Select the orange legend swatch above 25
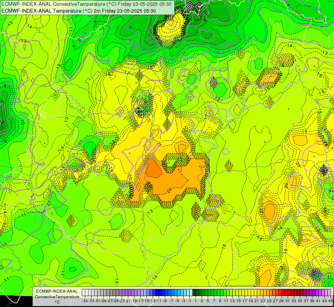 [x=268, y=293]
